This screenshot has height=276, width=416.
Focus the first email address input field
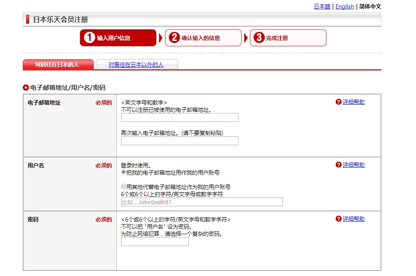(179, 118)
